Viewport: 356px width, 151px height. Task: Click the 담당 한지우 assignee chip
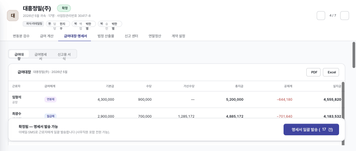[58, 24]
